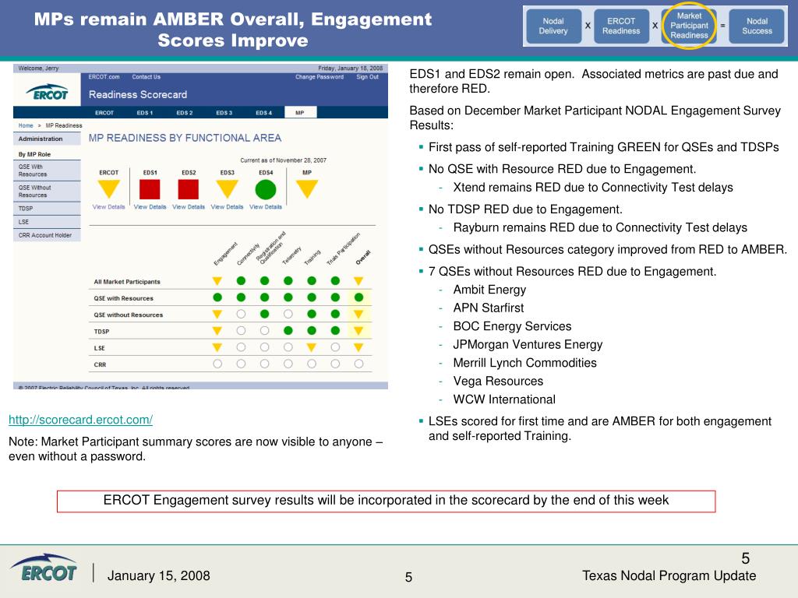This screenshot has height=598, width=798.
Task: Click 'Current as of November 28, 2007' text
Action: (x=283, y=160)
